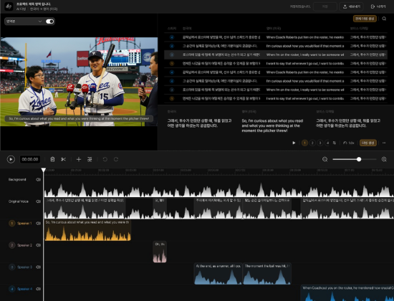Click the plus add segment icon
The width and height of the screenshot is (394, 301).
79,159
